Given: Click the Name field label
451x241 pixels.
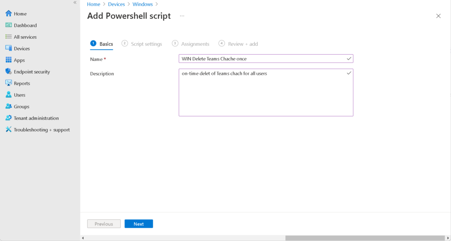Looking at the screenshot, I should (98, 59).
